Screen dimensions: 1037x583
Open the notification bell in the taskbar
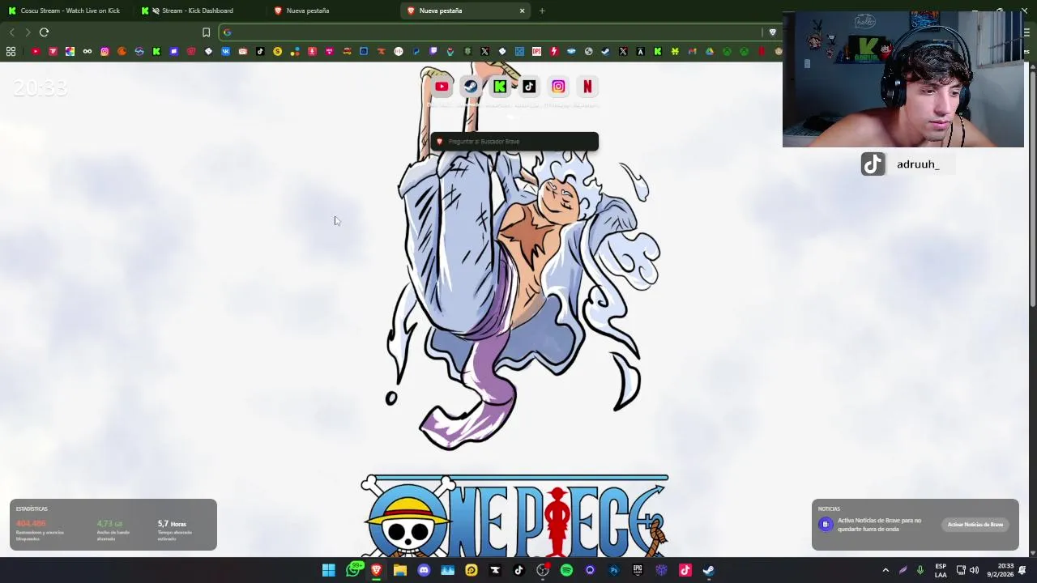point(1022,570)
